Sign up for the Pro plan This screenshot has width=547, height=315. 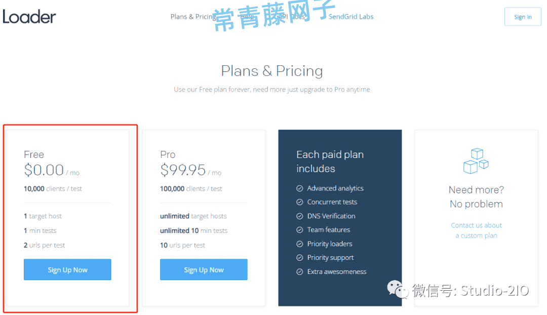click(x=204, y=269)
